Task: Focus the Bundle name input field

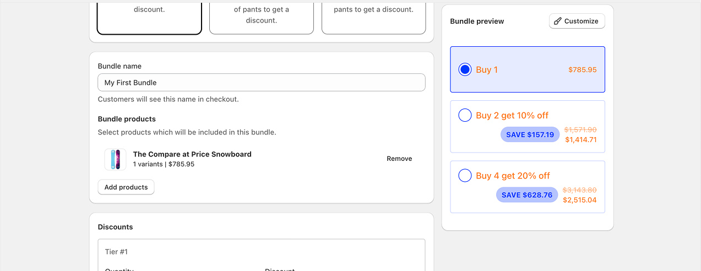Action: click(261, 83)
